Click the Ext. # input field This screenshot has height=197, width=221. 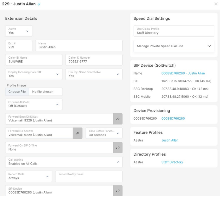click(19, 46)
